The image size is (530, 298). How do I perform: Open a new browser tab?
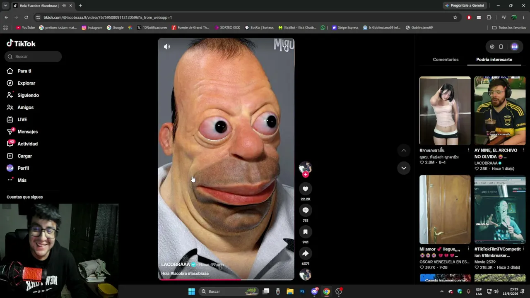click(80, 5)
